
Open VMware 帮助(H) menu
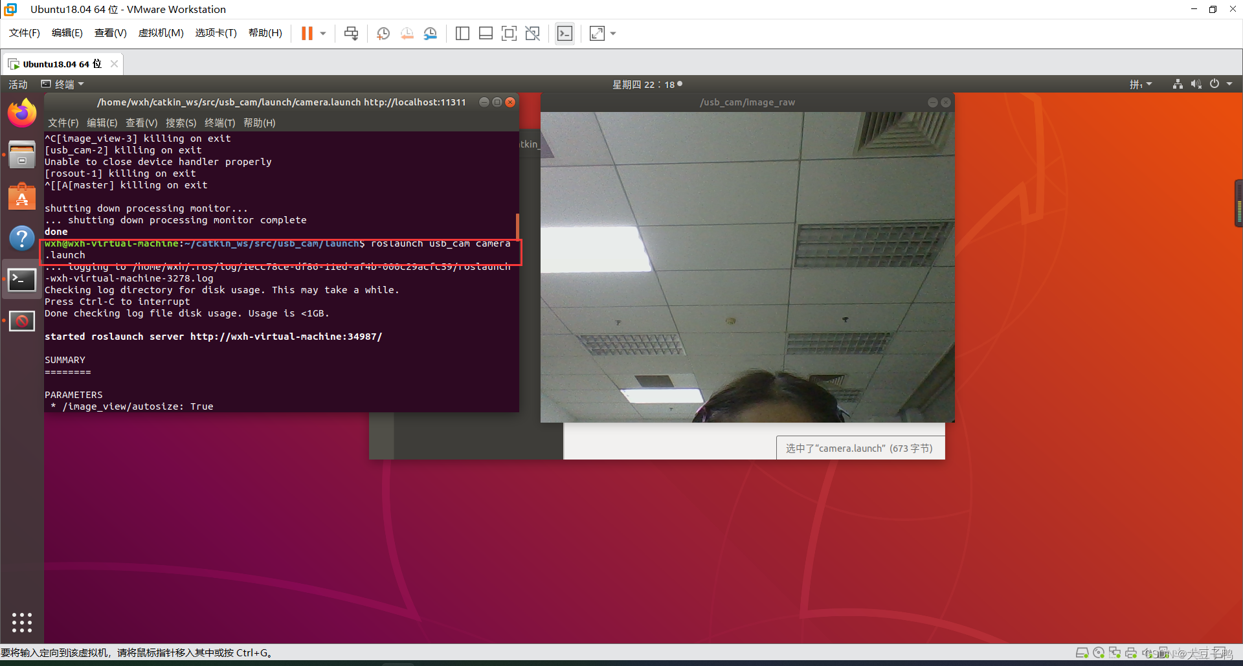(x=265, y=33)
